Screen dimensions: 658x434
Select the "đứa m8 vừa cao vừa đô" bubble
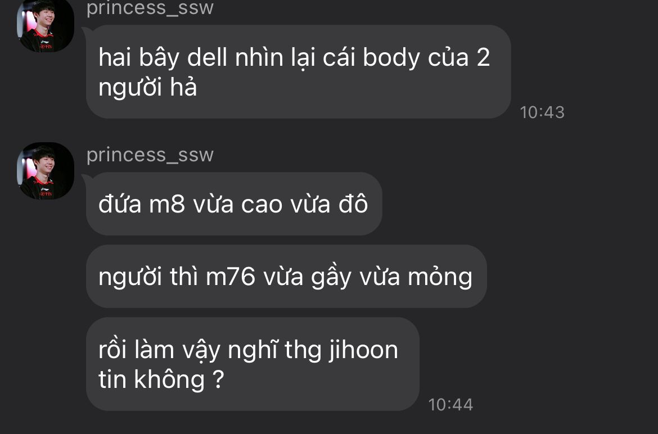pyautogui.click(x=234, y=204)
